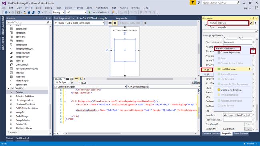Click the swap panes arrows icon
This screenshot has width=260, height=146.
[72, 82]
